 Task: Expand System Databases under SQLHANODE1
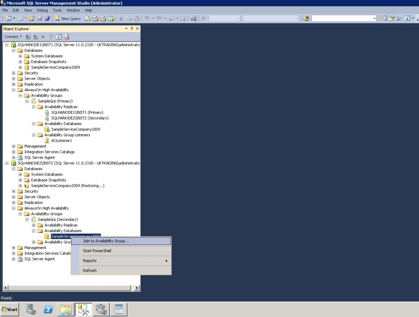(x=20, y=56)
